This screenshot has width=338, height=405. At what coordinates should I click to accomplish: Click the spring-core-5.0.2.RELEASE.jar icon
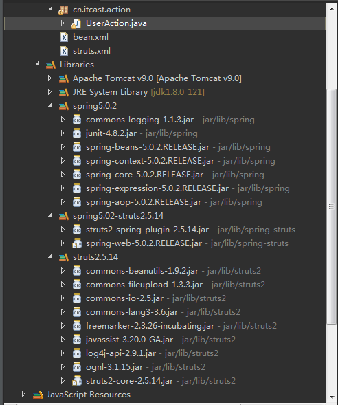77,175
